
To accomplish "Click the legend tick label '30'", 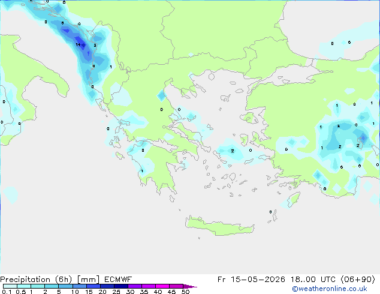I will pos(130,292).
